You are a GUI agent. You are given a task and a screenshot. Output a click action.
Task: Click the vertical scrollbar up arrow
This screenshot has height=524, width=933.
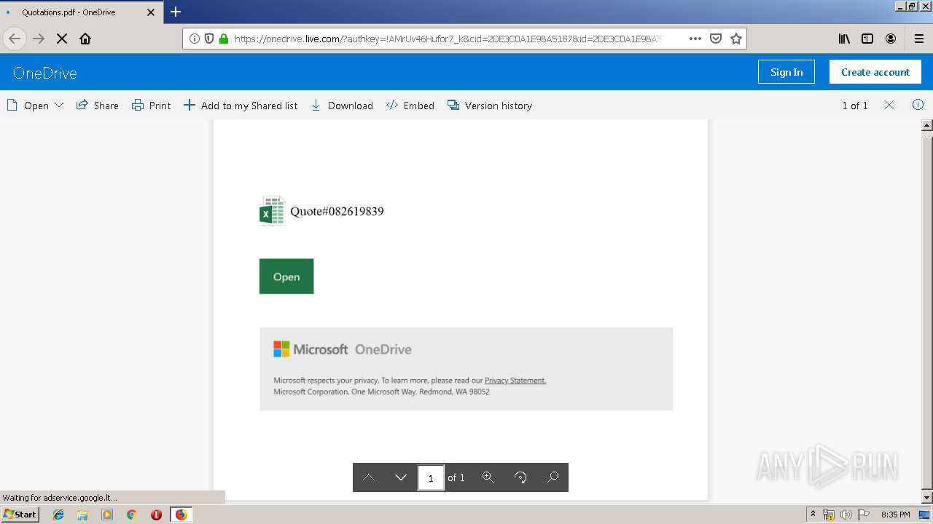click(927, 125)
